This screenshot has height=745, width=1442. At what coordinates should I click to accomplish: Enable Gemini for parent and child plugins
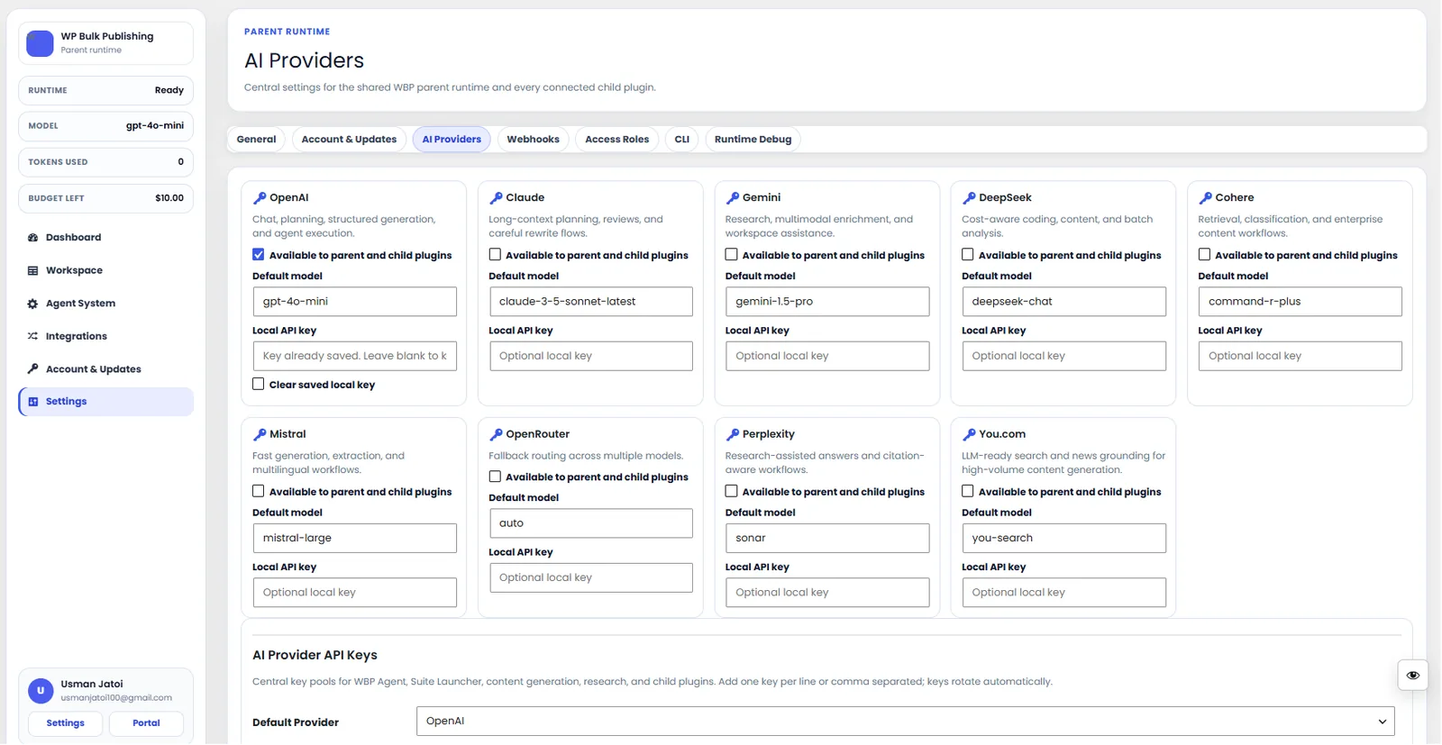[731, 255]
